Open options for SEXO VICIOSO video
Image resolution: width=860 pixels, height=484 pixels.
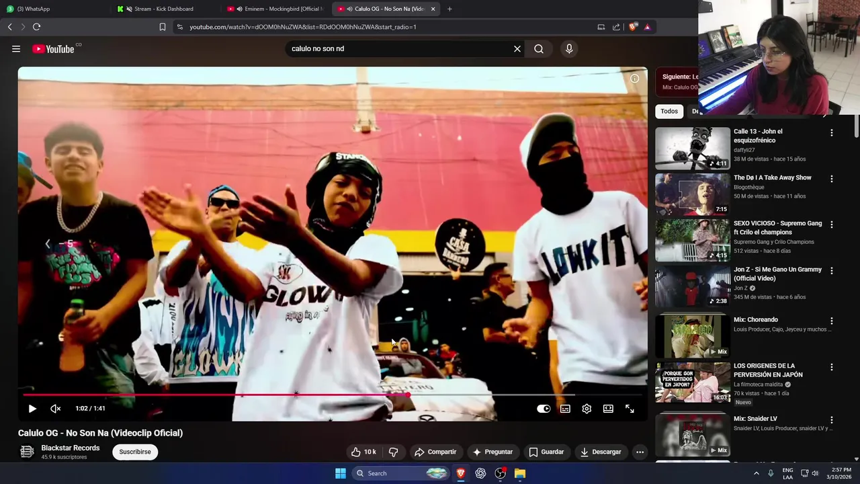click(832, 225)
